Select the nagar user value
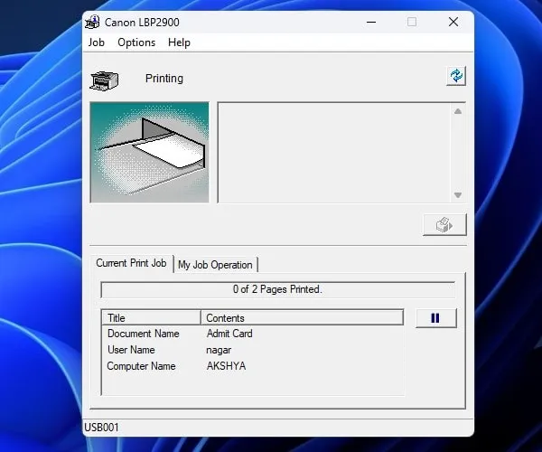542x452 pixels. (219, 351)
